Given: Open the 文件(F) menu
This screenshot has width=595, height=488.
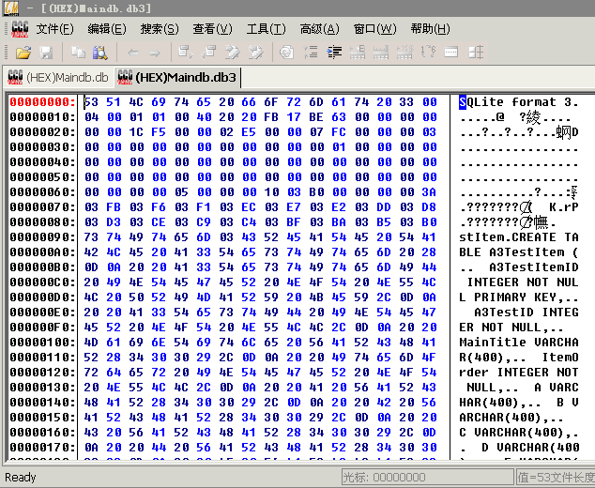Looking at the screenshot, I should [54, 29].
